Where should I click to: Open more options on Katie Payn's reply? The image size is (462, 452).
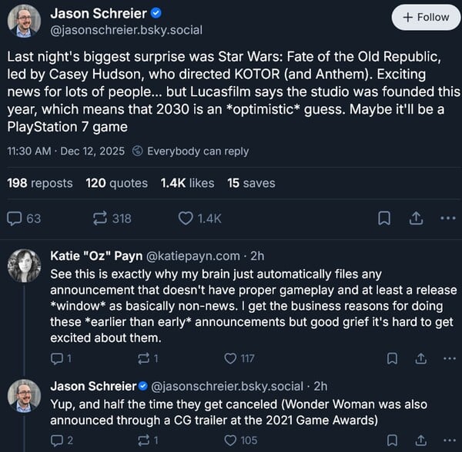pyautogui.click(x=450, y=357)
